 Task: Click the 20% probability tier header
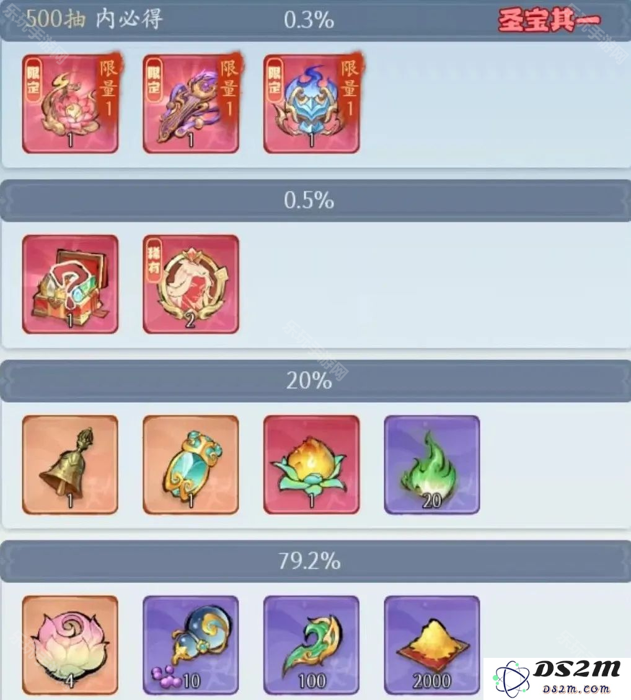(315, 381)
